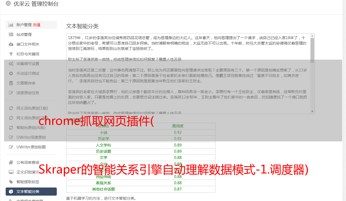Viewport: 346px width, 201px height.
Task: Select the 文学 category cell
Action: pyautogui.click(x=104, y=158)
